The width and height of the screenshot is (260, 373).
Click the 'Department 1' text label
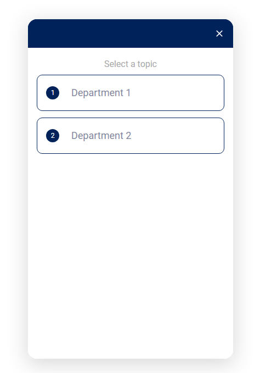(101, 93)
